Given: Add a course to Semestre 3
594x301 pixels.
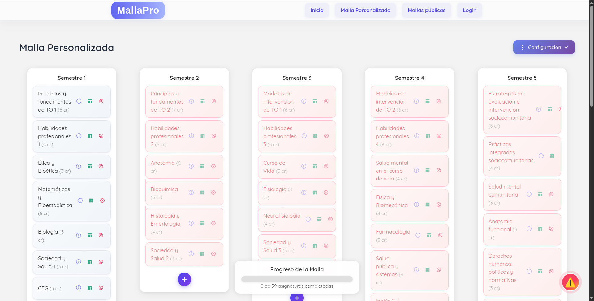Looking at the screenshot, I should coord(297,298).
